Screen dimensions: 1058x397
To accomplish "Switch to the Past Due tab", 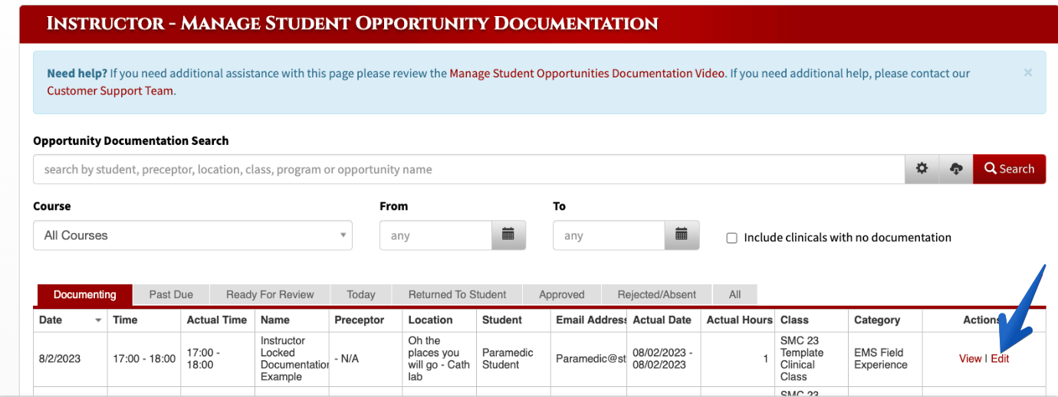I will click(171, 294).
